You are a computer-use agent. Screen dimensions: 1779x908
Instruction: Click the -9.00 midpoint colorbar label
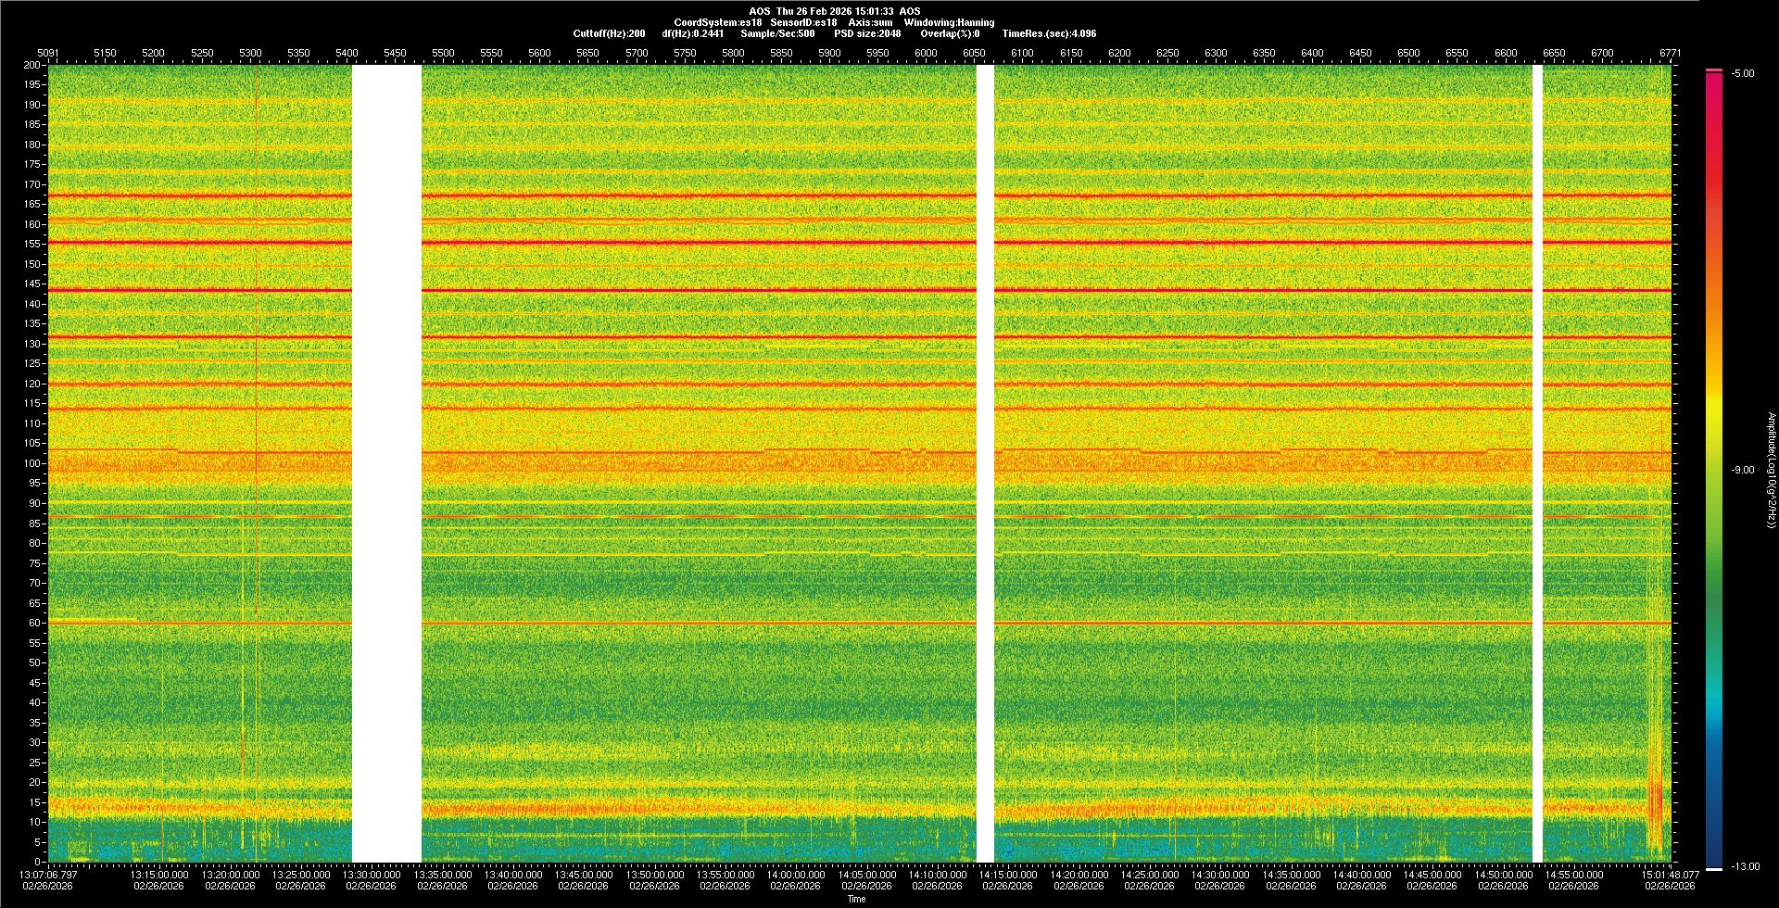point(1742,471)
